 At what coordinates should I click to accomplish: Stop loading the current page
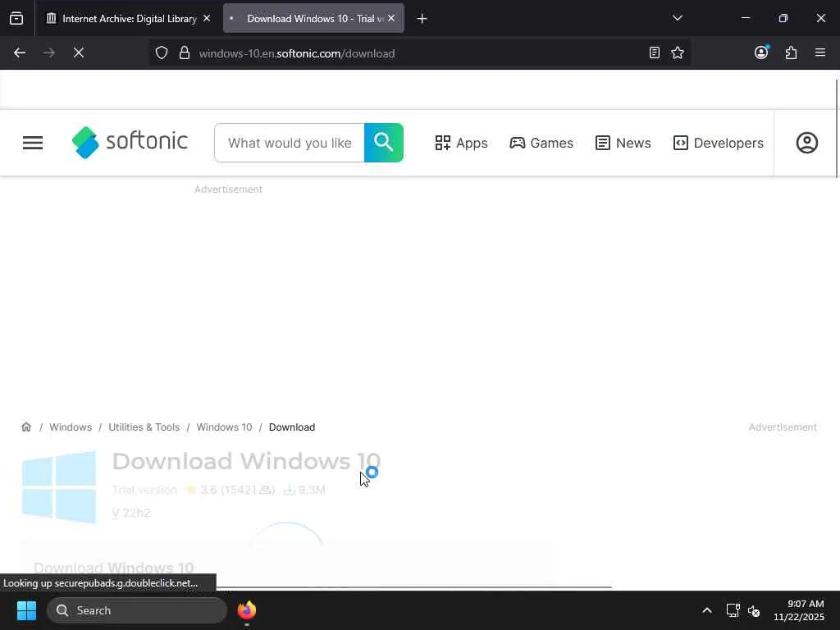(79, 52)
